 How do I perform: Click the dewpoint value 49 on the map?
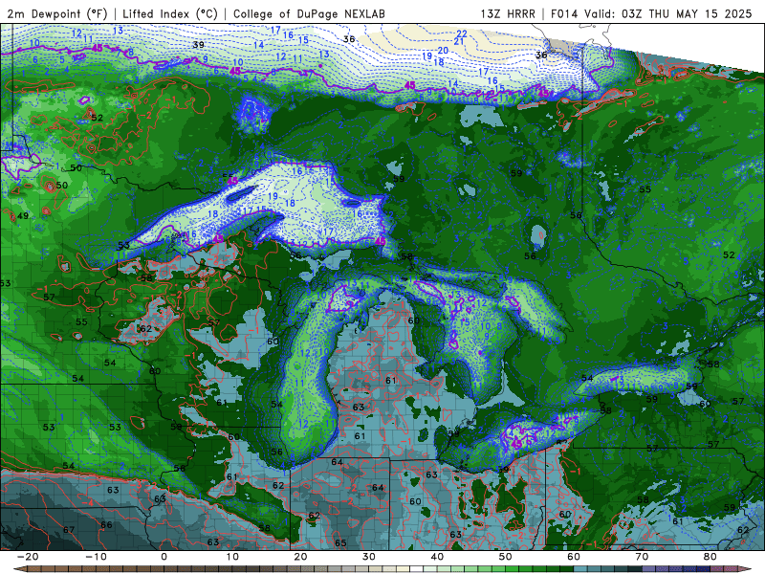coord(23,215)
